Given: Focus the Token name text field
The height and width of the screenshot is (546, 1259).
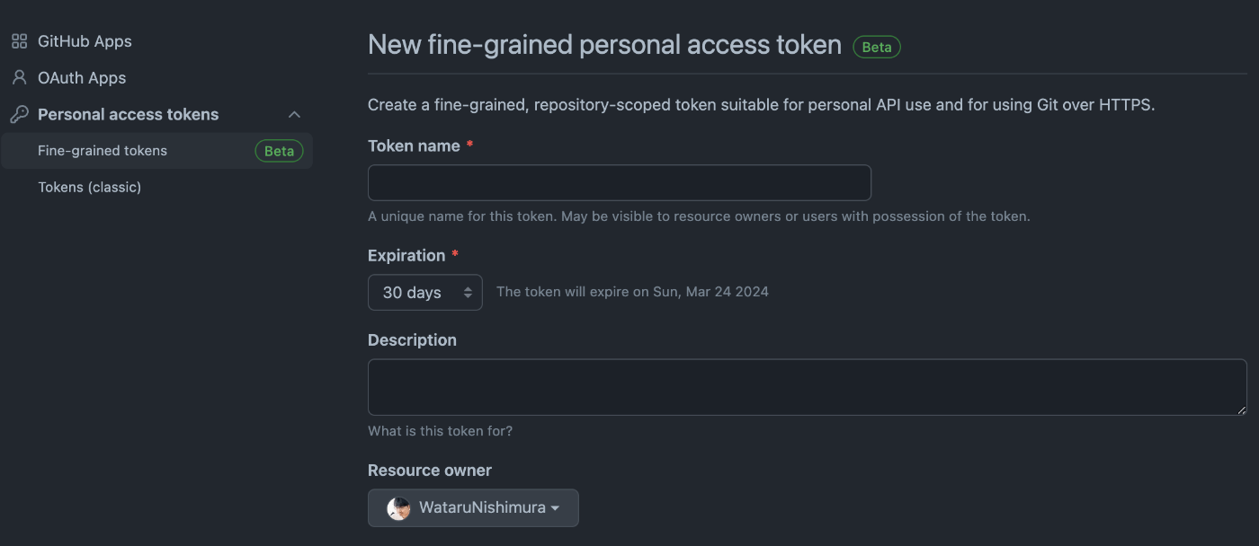Looking at the screenshot, I should 620,182.
